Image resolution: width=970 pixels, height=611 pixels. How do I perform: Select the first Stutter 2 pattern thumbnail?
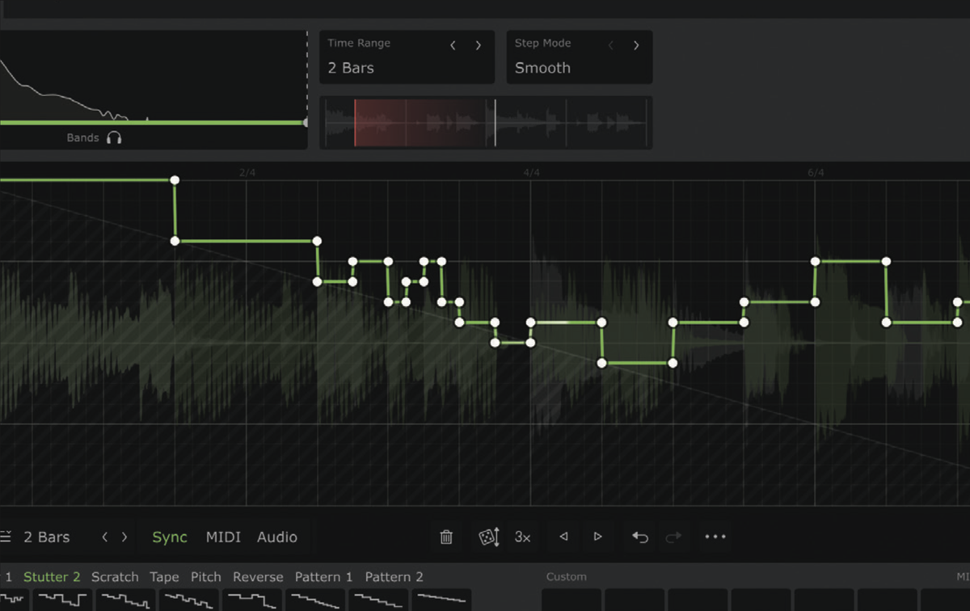point(63,600)
